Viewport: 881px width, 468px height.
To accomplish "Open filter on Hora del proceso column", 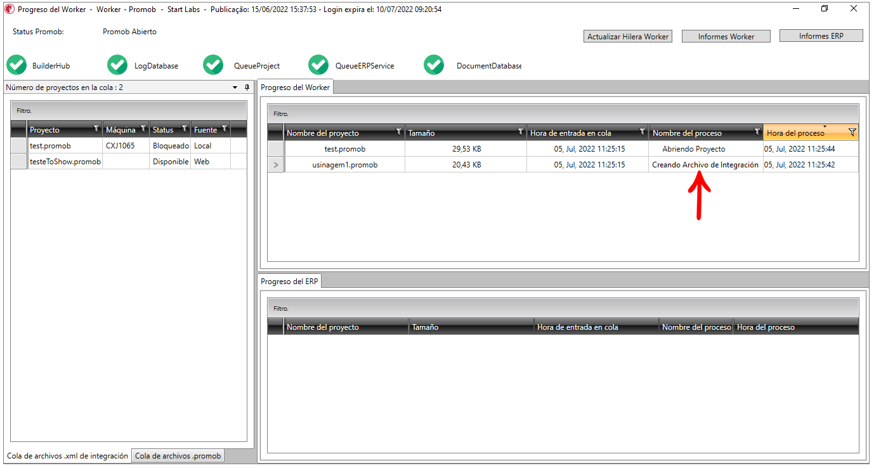I will (x=852, y=132).
